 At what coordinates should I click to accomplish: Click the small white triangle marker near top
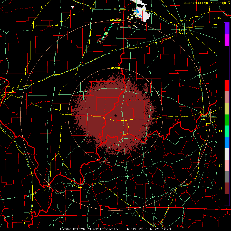coord(73,7)
